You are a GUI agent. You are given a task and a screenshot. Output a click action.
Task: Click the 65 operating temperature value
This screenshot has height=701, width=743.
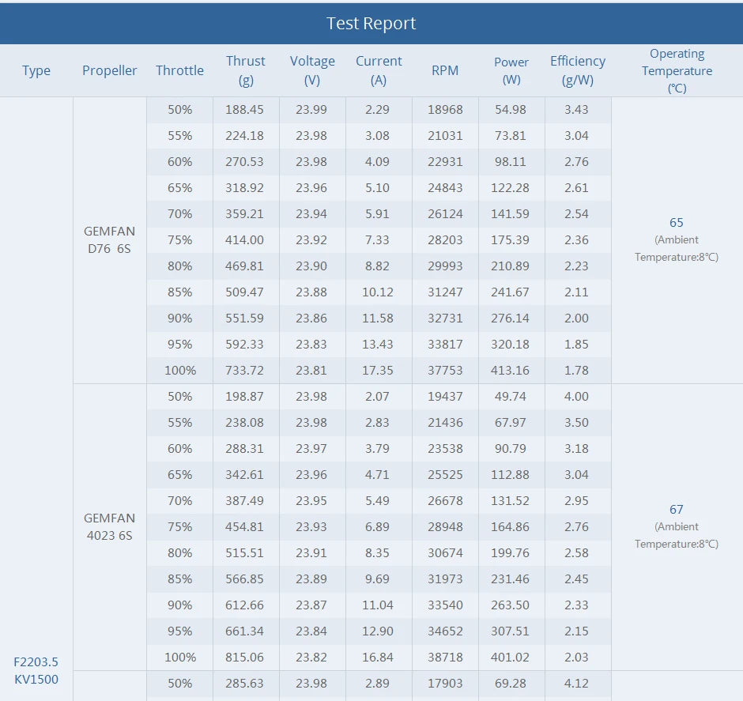[x=677, y=223]
